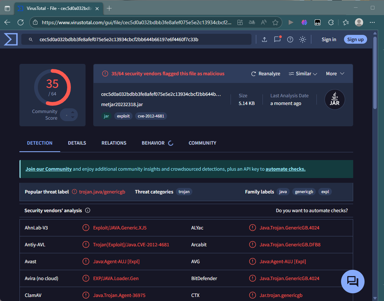Upvote on the Community Score stepper
Image resolution: width=384 pixels, height=301 pixels.
pos(73,112)
